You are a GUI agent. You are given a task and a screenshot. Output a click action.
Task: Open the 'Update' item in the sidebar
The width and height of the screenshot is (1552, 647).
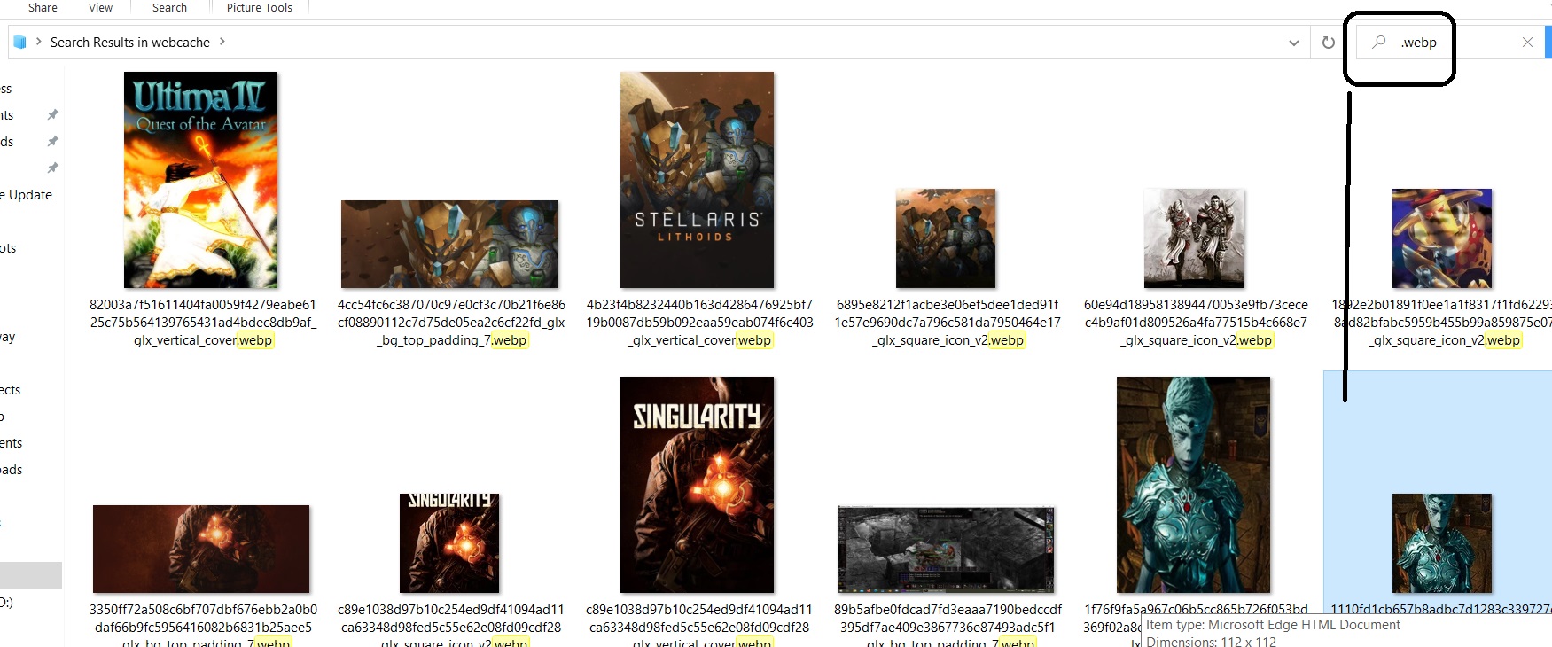click(27, 195)
